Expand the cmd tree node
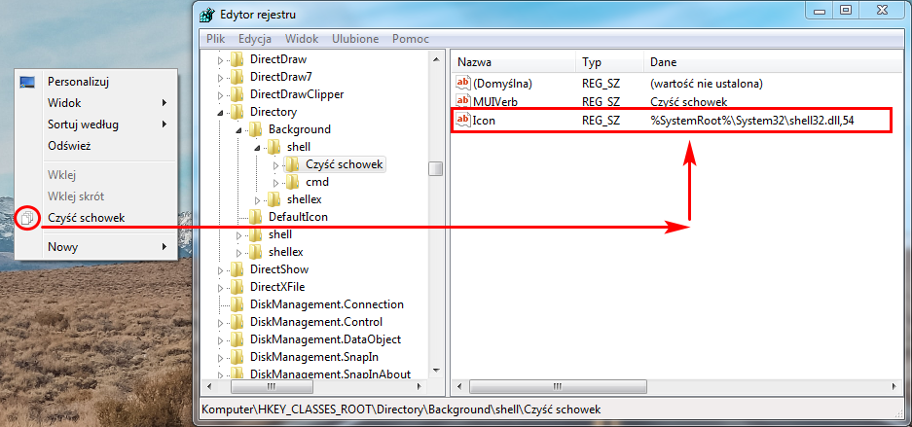 click(x=275, y=183)
